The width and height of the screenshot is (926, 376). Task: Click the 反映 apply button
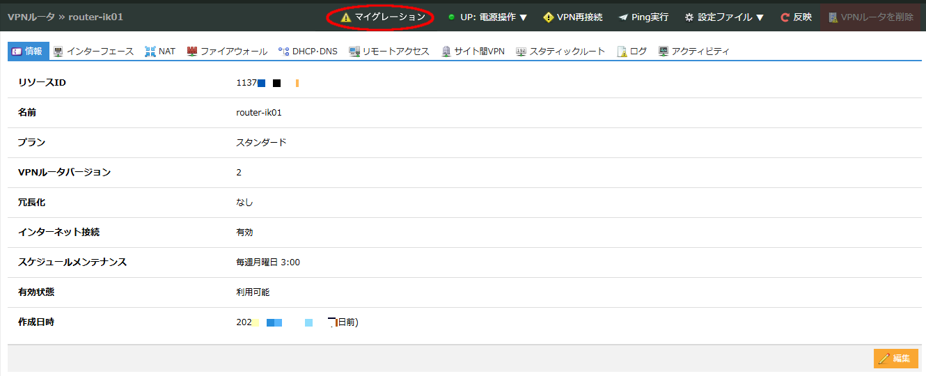pos(796,17)
